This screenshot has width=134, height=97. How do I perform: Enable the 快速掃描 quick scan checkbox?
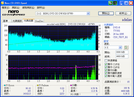106,61
